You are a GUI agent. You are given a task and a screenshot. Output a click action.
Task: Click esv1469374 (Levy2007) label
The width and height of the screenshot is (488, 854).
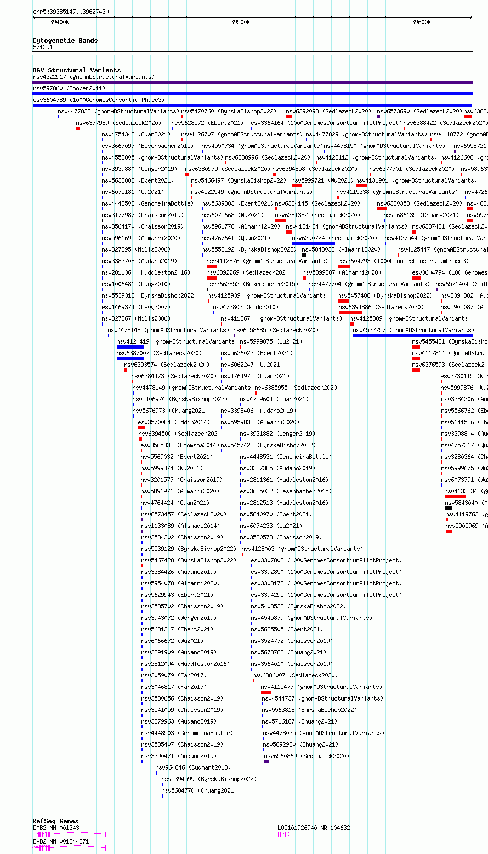[x=136, y=307]
